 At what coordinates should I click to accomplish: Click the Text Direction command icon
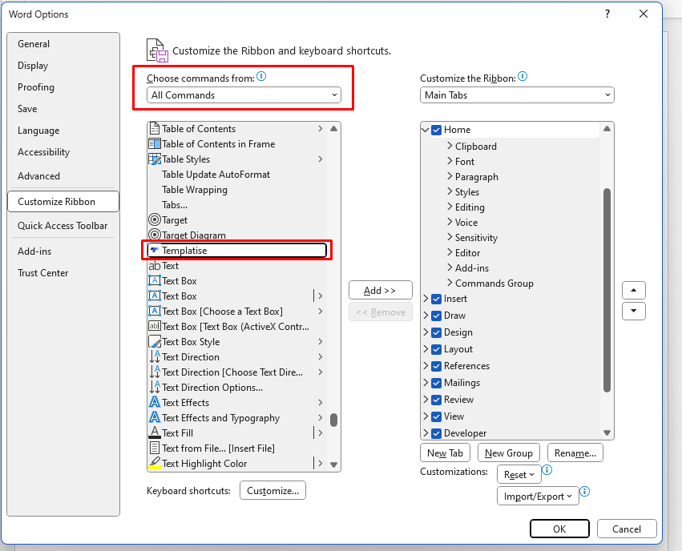click(155, 356)
